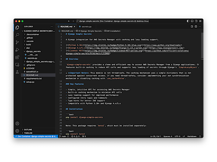
Task: Toggle secondary side bar layout icon
Action: 196,21
